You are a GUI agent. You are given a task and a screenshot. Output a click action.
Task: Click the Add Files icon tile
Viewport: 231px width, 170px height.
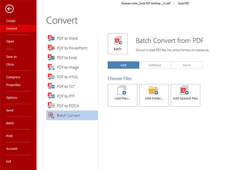tap(122, 95)
